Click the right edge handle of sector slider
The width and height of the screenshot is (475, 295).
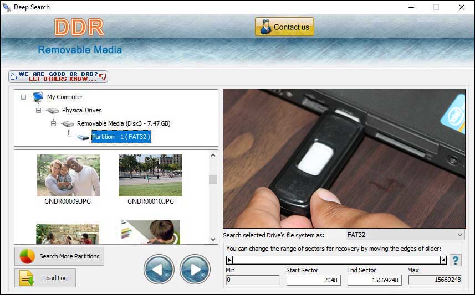click(443, 260)
